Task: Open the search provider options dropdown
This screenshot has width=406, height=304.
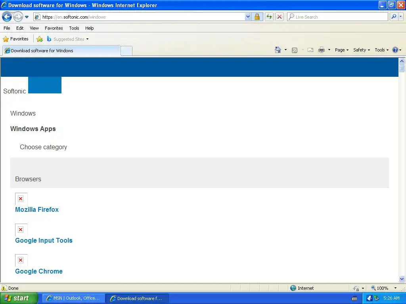Action: click(401, 17)
